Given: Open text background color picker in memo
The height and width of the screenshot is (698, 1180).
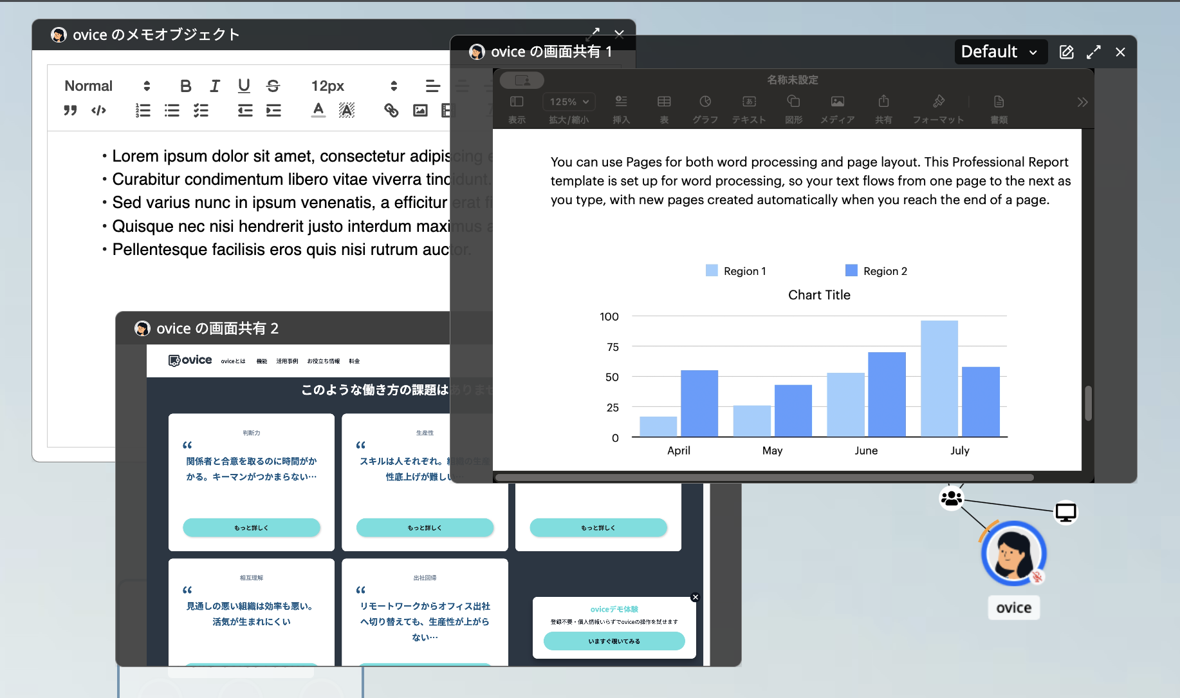Looking at the screenshot, I should point(347,110).
